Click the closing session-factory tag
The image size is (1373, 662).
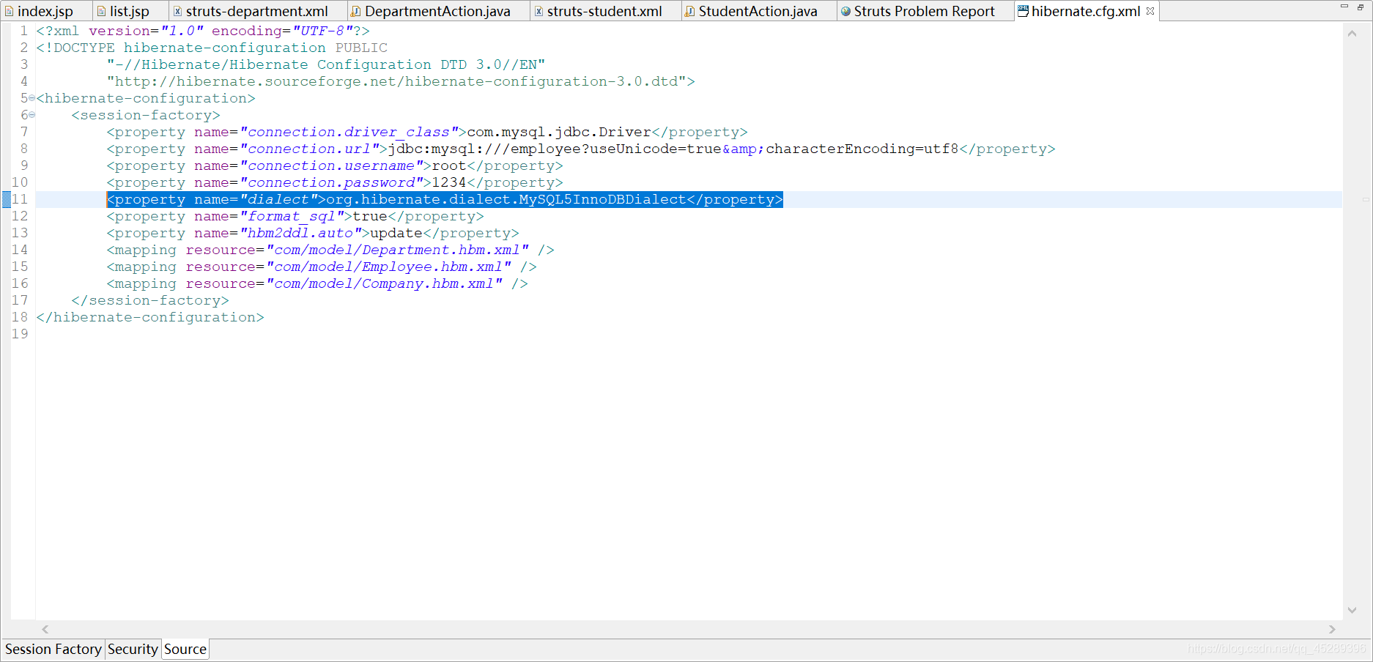coord(150,300)
